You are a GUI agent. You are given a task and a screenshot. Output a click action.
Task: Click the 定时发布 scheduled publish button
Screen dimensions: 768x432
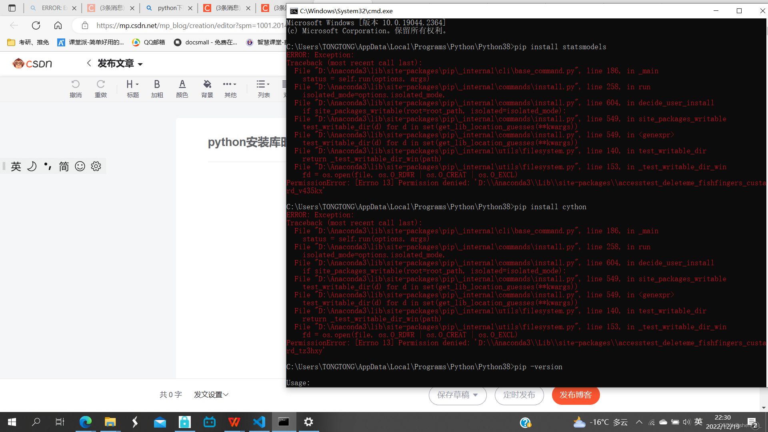(x=519, y=395)
